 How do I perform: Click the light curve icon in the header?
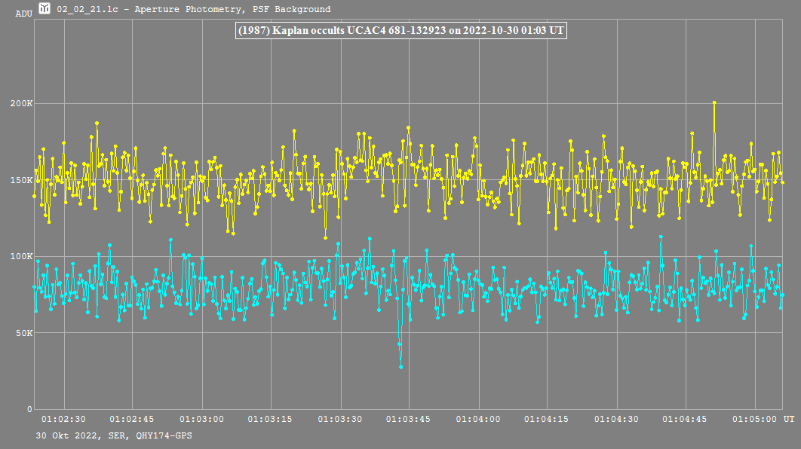point(45,9)
